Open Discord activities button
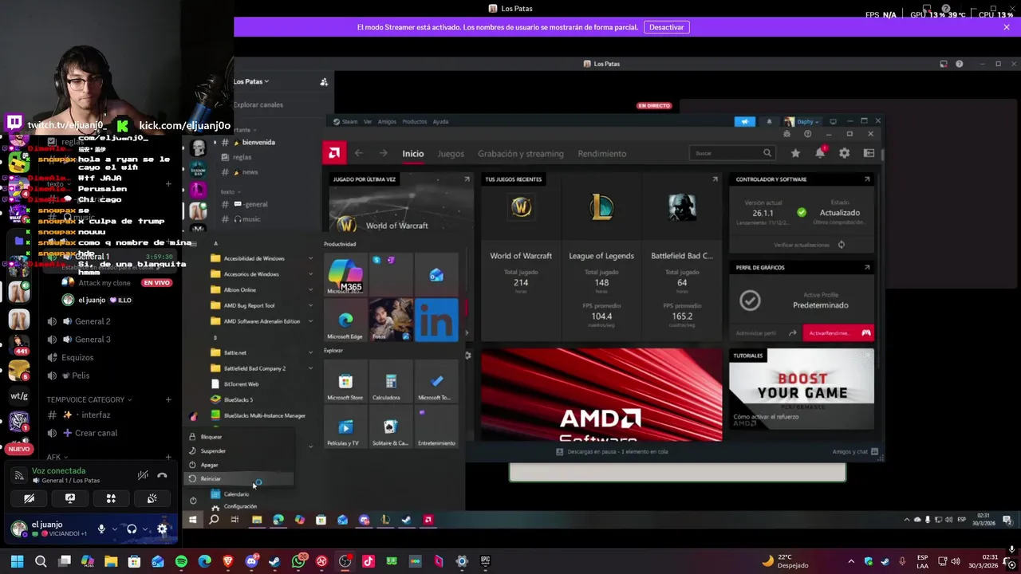Viewport: 1021px width, 574px height. tap(111, 498)
